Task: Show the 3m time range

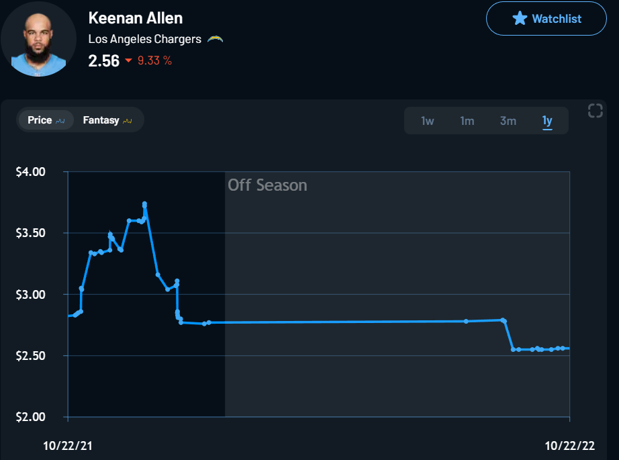Action: click(508, 121)
